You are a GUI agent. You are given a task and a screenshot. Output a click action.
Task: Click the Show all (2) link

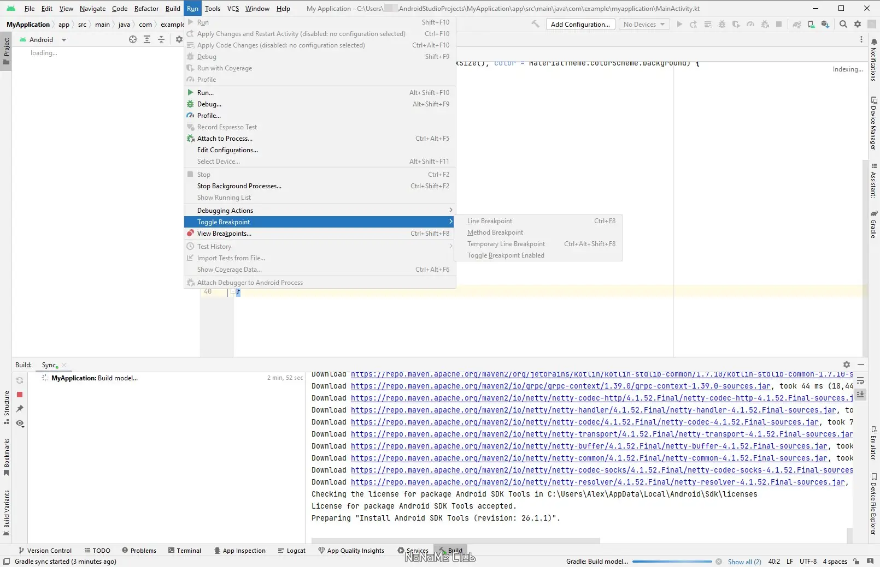(x=744, y=562)
